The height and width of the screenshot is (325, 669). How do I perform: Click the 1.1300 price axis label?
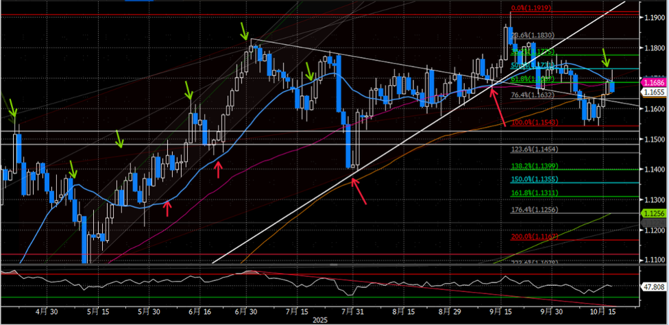click(x=654, y=200)
